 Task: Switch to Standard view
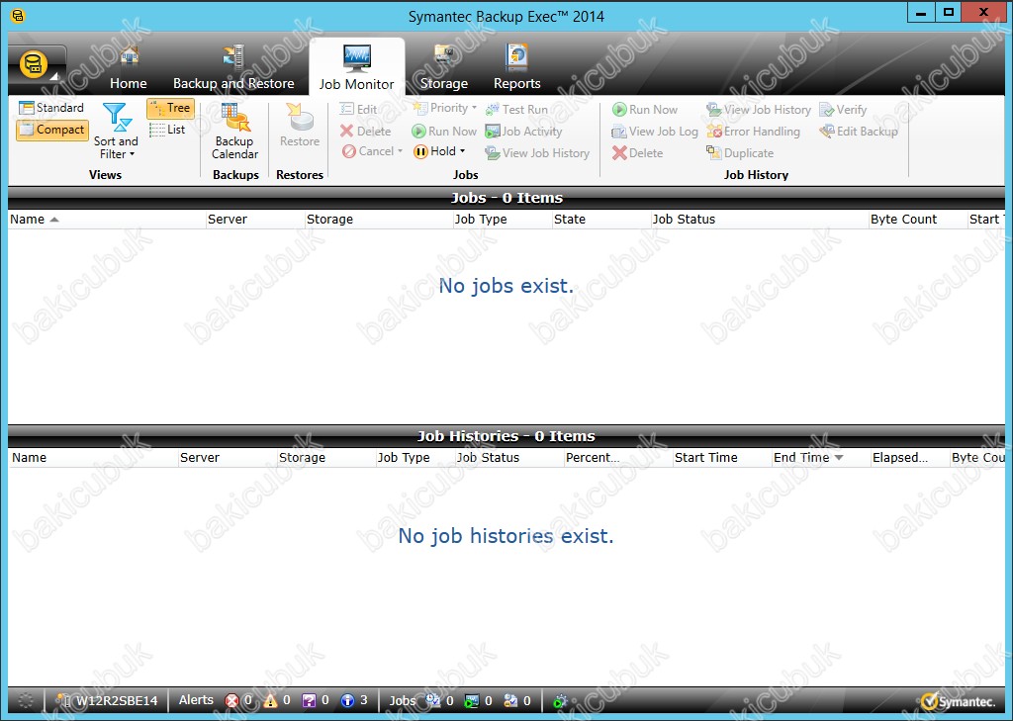(x=51, y=107)
